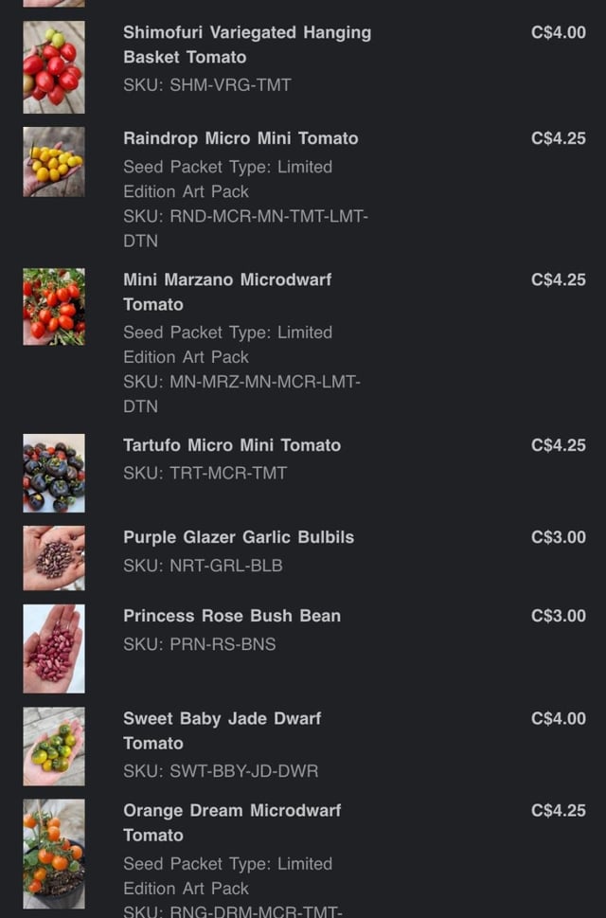Select the Orange Dream Microdwarf Tomato title
This screenshot has height=918, width=606.
232,822
